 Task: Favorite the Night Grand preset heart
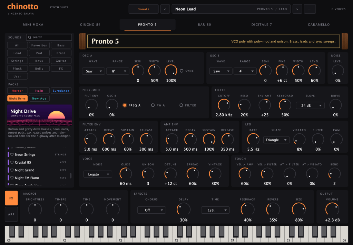coord(12,170)
